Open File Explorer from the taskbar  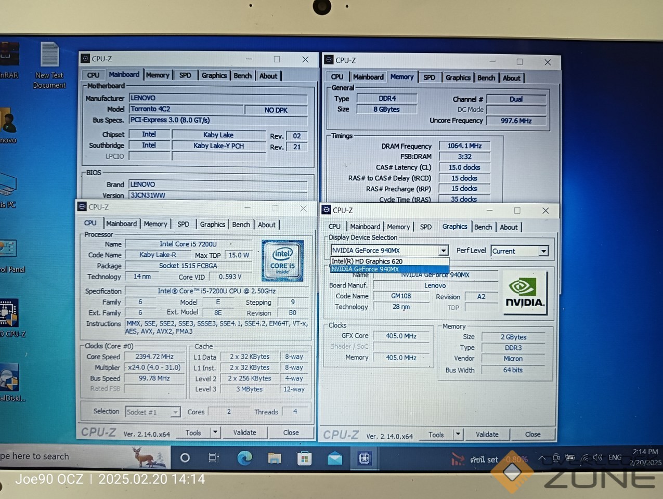(x=275, y=458)
